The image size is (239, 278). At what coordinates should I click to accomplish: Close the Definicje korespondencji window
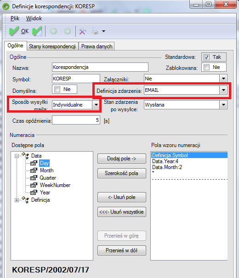tap(226, 5)
